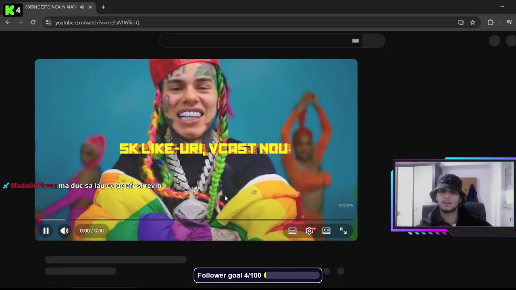Go fullscreen in the video player
This screenshot has height=290, width=516.
tap(343, 231)
